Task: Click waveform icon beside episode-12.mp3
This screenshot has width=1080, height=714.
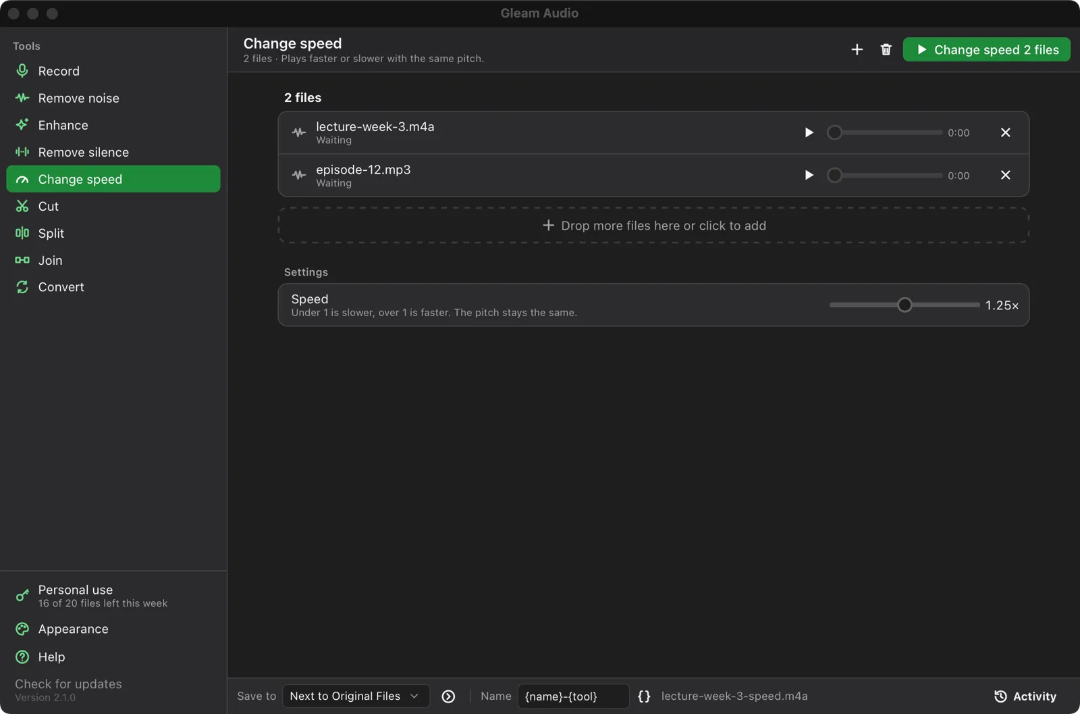Action: (299, 175)
